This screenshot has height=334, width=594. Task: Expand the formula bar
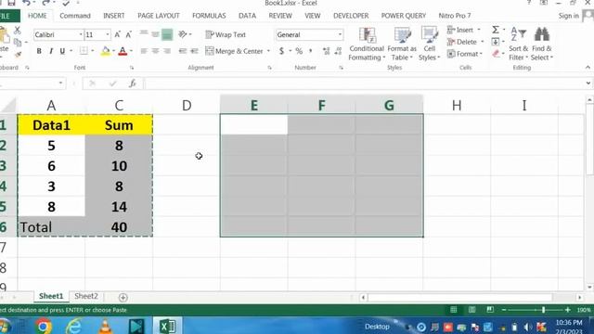tap(588, 83)
